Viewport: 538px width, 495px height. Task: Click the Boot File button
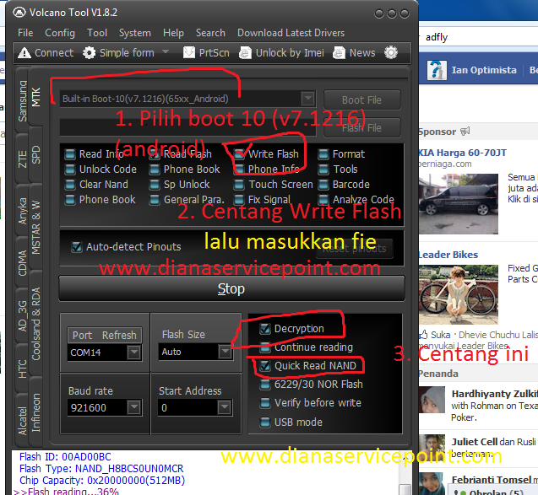pos(362,100)
